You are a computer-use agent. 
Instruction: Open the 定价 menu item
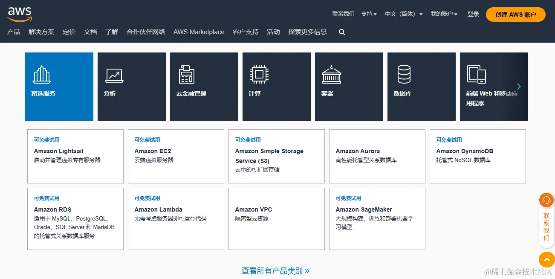[x=69, y=32]
